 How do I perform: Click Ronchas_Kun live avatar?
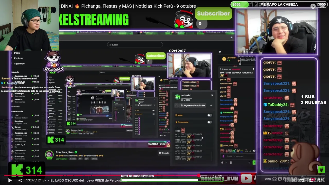[49, 155]
